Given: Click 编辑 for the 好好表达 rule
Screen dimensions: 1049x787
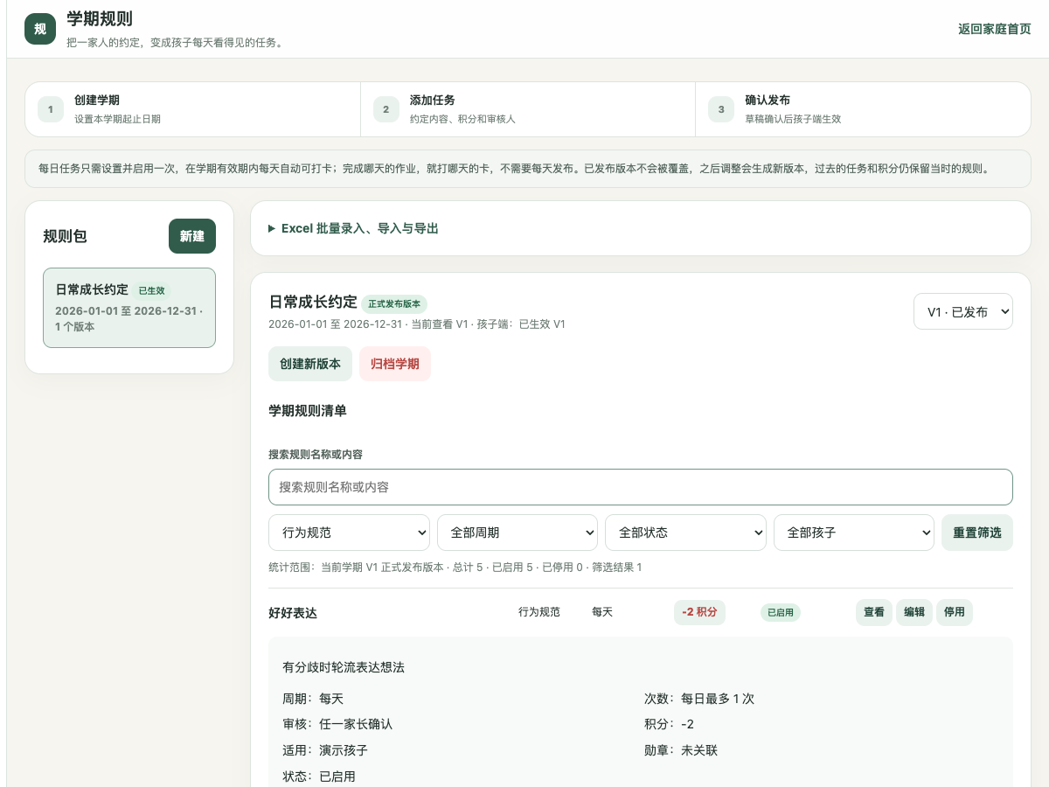Looking at the screenshot, I should [914, 612].
